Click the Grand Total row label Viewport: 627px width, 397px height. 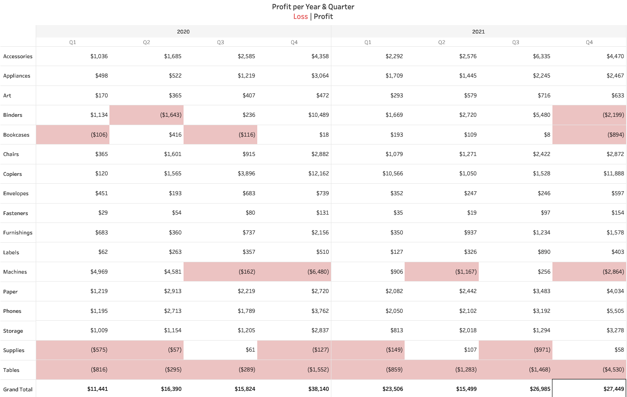pos(18,390)
